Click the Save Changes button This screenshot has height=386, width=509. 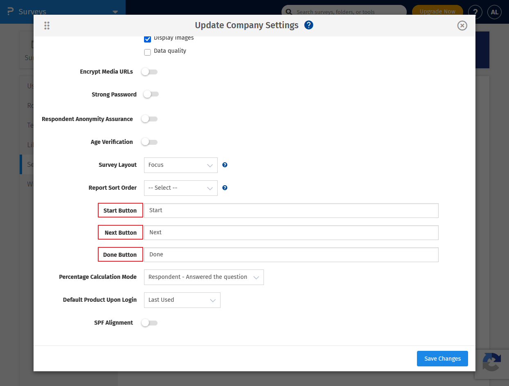point(442,358)
